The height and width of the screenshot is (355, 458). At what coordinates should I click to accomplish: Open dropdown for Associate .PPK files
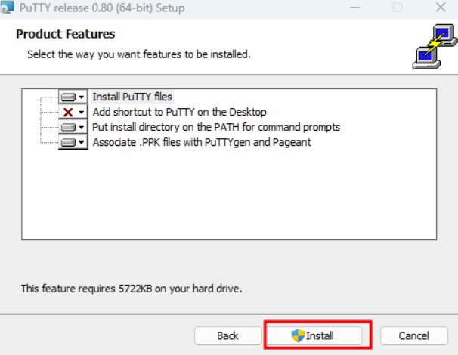click(x=73, y=142)
